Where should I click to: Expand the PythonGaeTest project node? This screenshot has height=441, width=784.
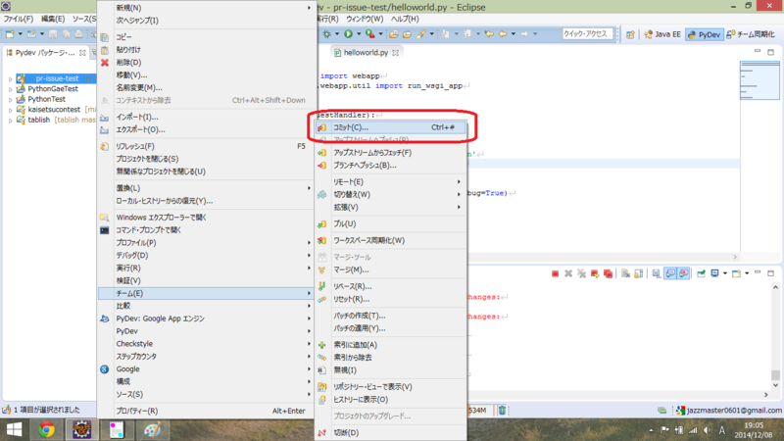11,89
